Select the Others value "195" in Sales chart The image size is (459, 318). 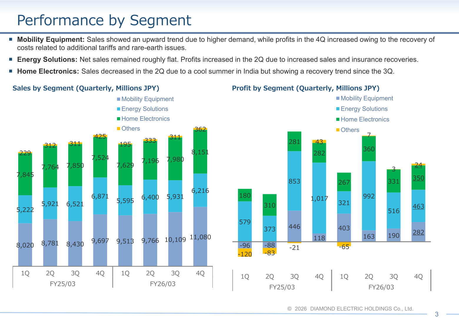(x=125, y=144)
